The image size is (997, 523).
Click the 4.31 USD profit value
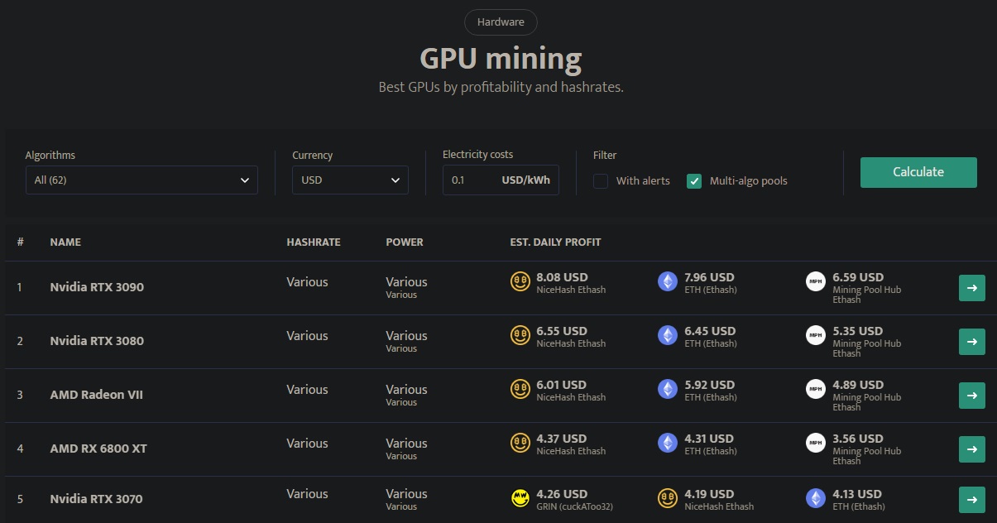pyautogui.click(x=709, y=439)
